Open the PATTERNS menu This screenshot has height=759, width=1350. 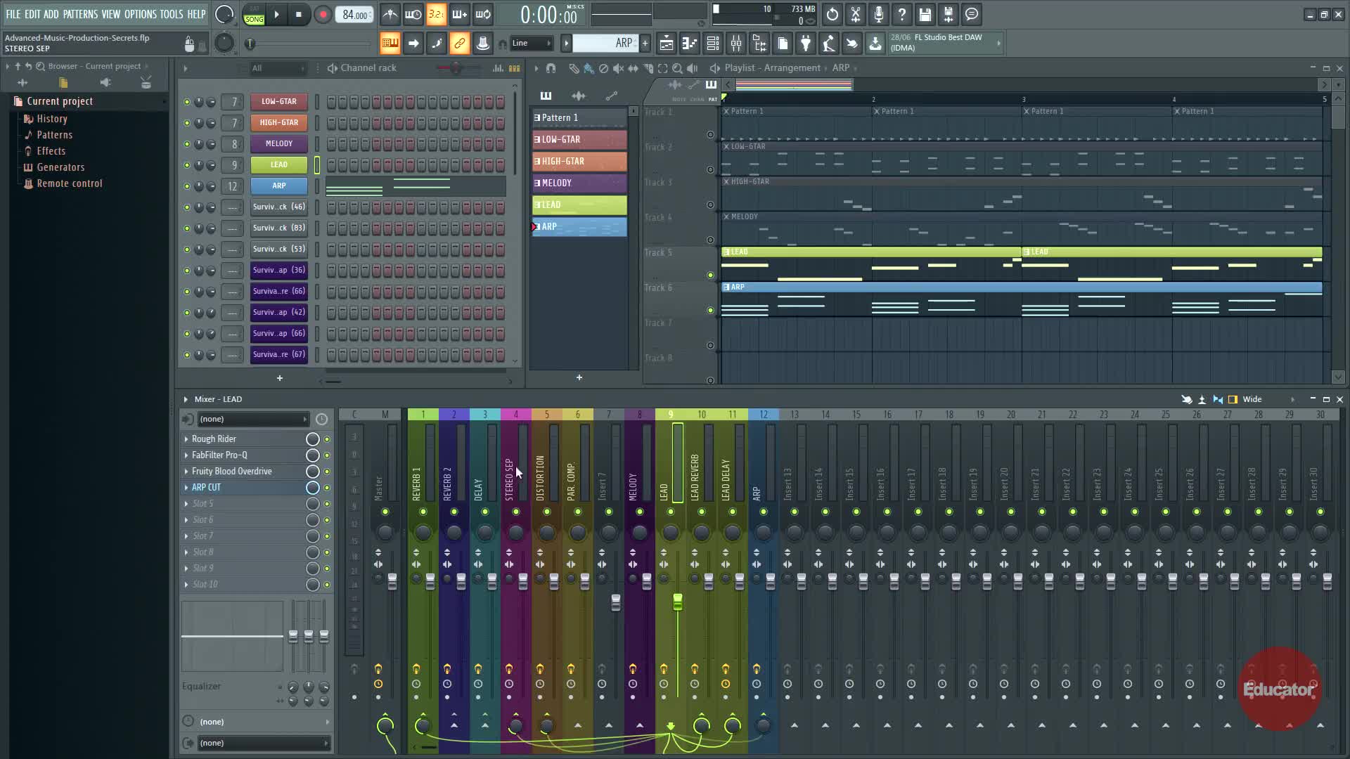point(80,14)
